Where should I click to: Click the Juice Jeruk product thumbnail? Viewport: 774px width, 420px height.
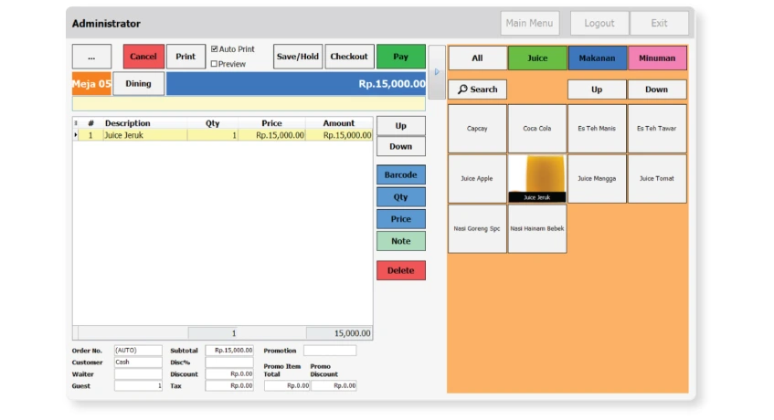(537, 178)
